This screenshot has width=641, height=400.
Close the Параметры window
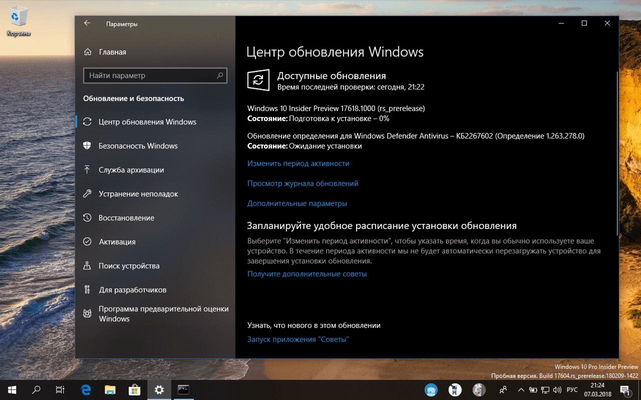coord(607,23)
